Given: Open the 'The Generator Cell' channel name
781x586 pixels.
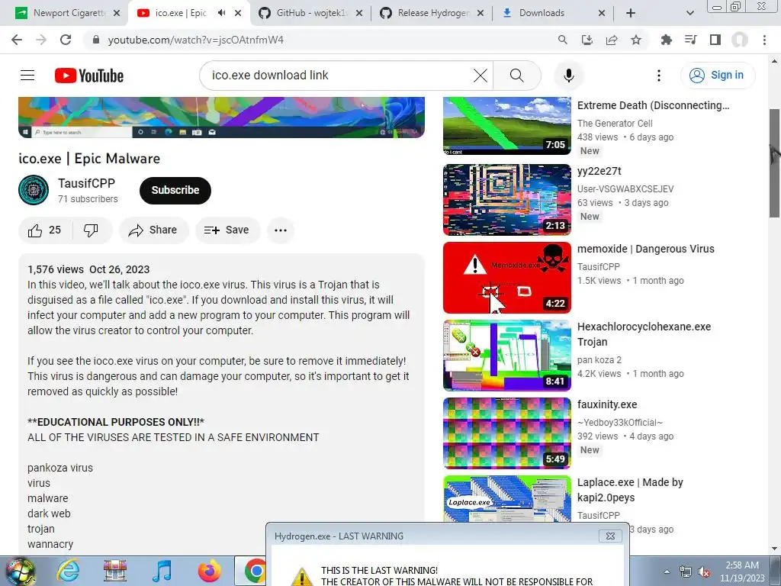Looking at the screenshot, I should (615, 123).
